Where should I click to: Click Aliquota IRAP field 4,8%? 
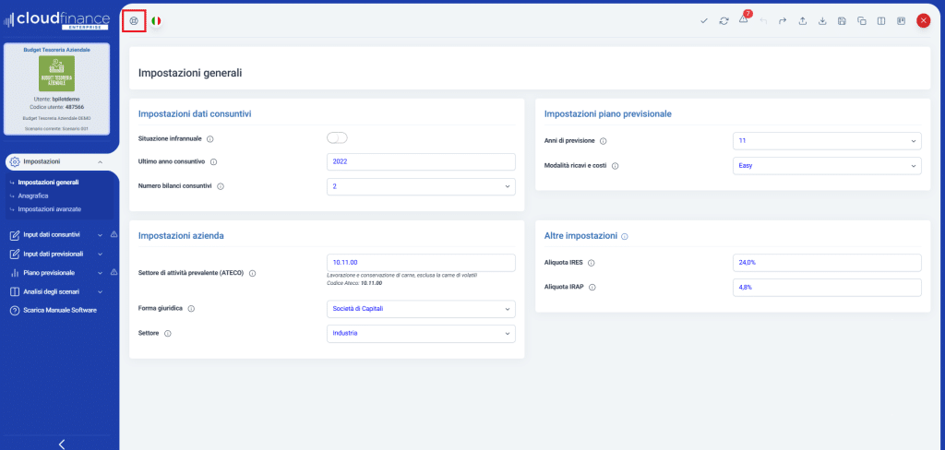click(x=827, y=288)
